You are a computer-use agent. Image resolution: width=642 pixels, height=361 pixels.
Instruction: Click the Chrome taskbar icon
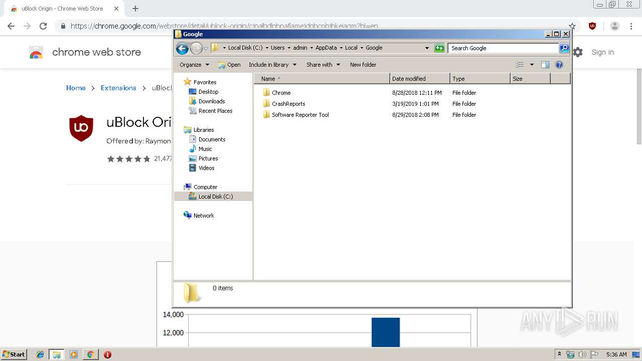(90, 354)
